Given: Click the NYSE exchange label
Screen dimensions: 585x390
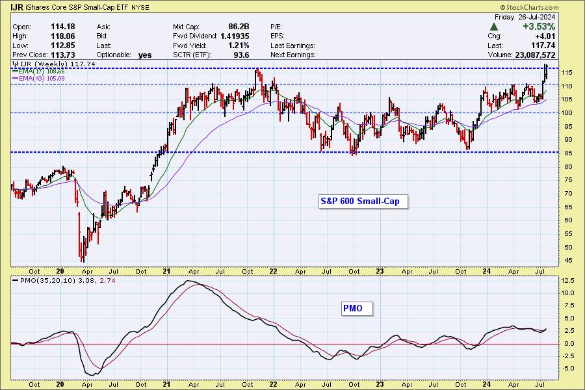Looking at the screenshot, I should (140, 7).
